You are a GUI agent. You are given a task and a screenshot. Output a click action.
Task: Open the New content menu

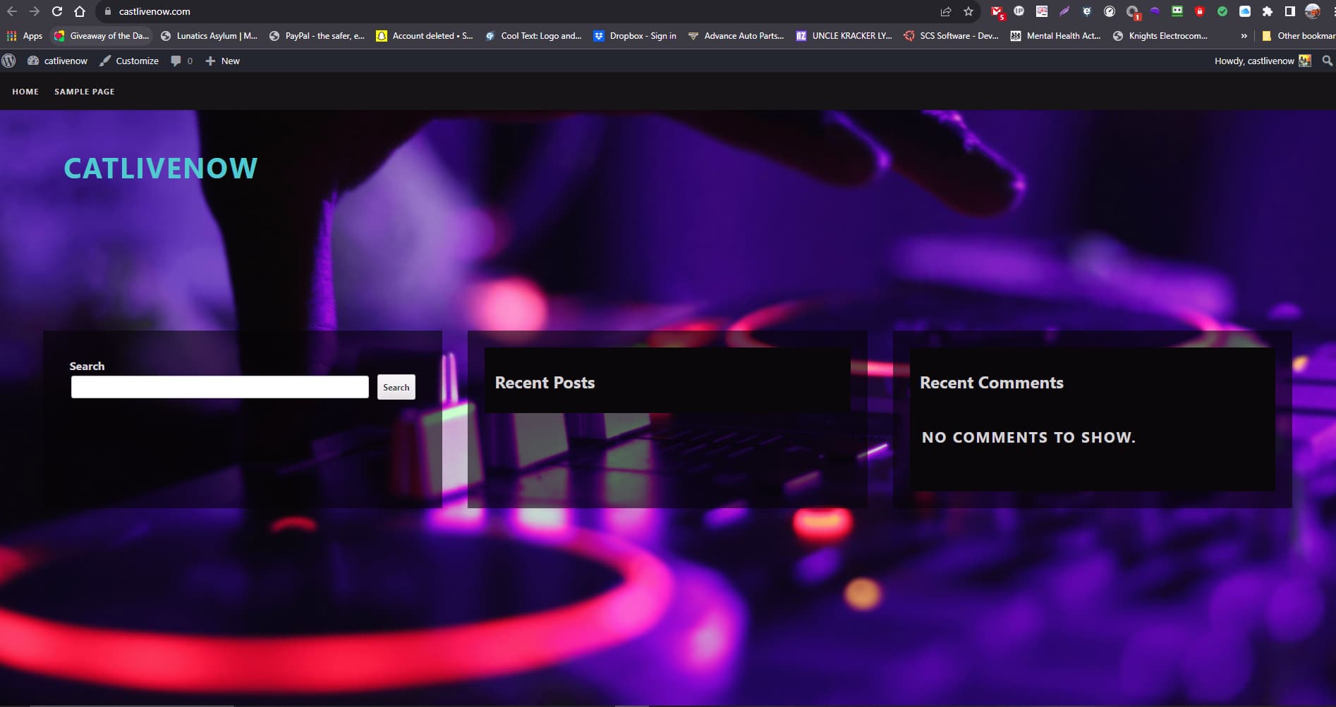[222, 61]
